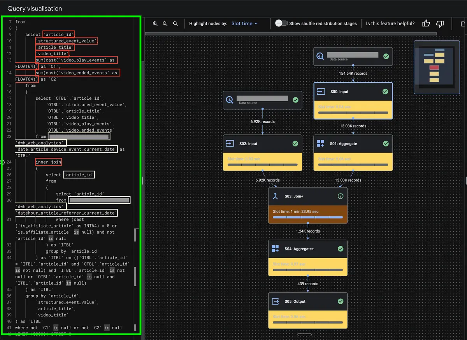
Task: Click the reset zoom magnifier icon
Action: 175,24
